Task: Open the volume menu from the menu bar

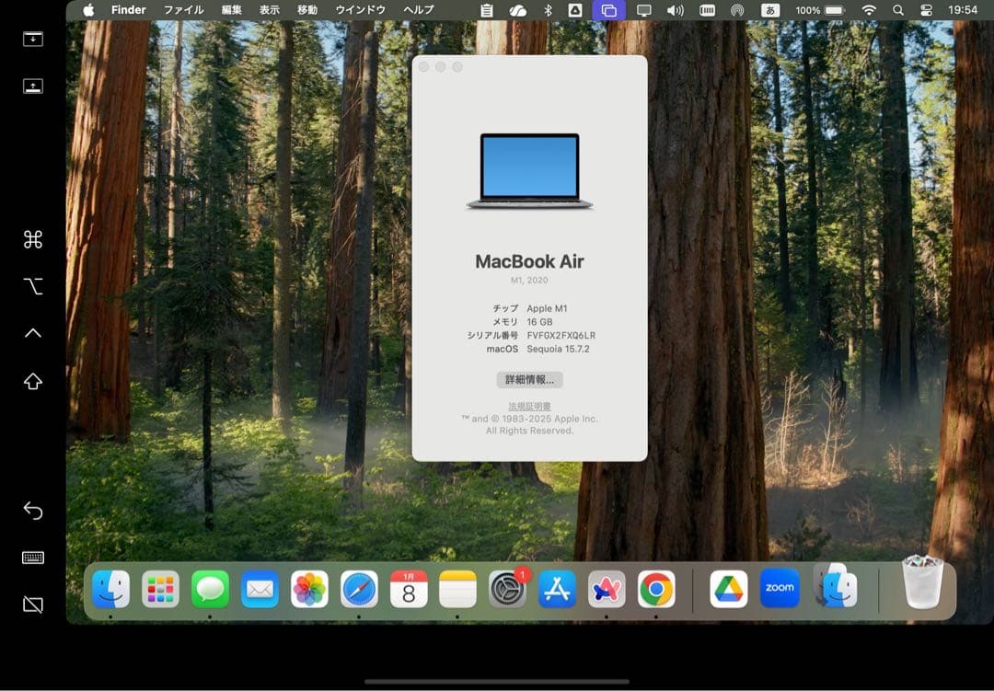Action: point(676,10)
